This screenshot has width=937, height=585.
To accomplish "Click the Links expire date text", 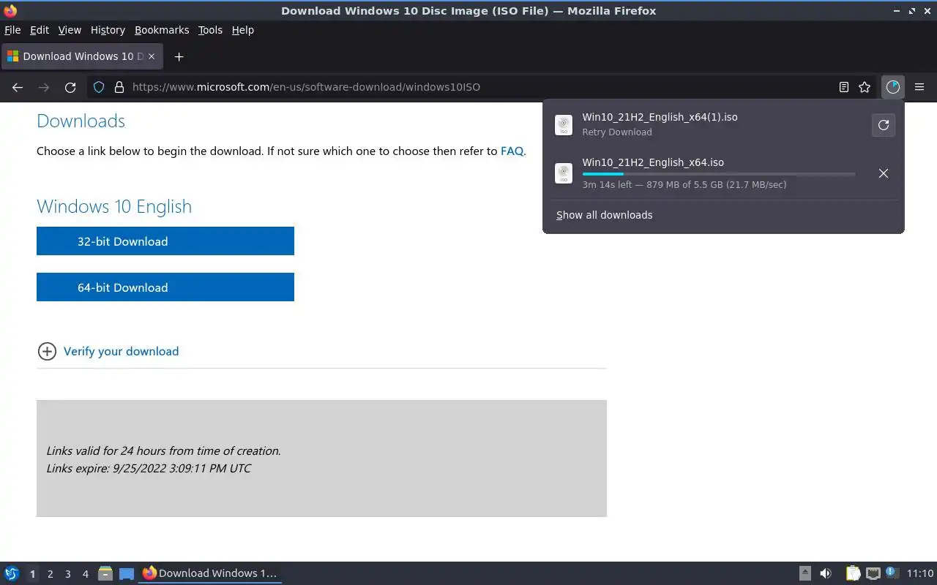I will [149, 468].
